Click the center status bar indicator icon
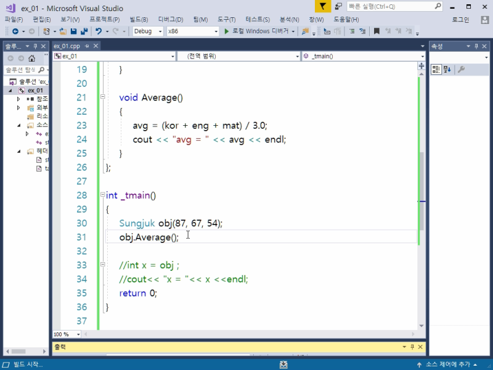The height and width of the screenshot is (370, 493). point(283,364)
